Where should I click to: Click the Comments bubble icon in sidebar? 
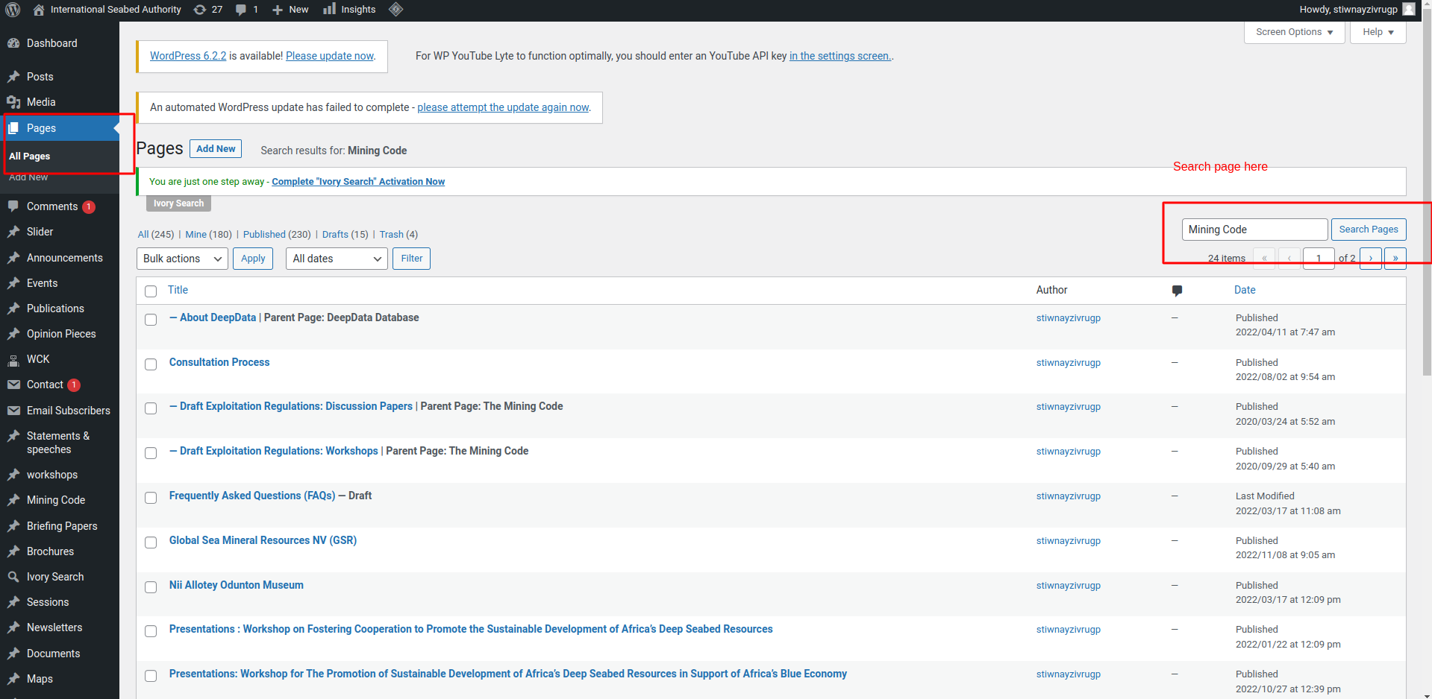tap(13, 206)
